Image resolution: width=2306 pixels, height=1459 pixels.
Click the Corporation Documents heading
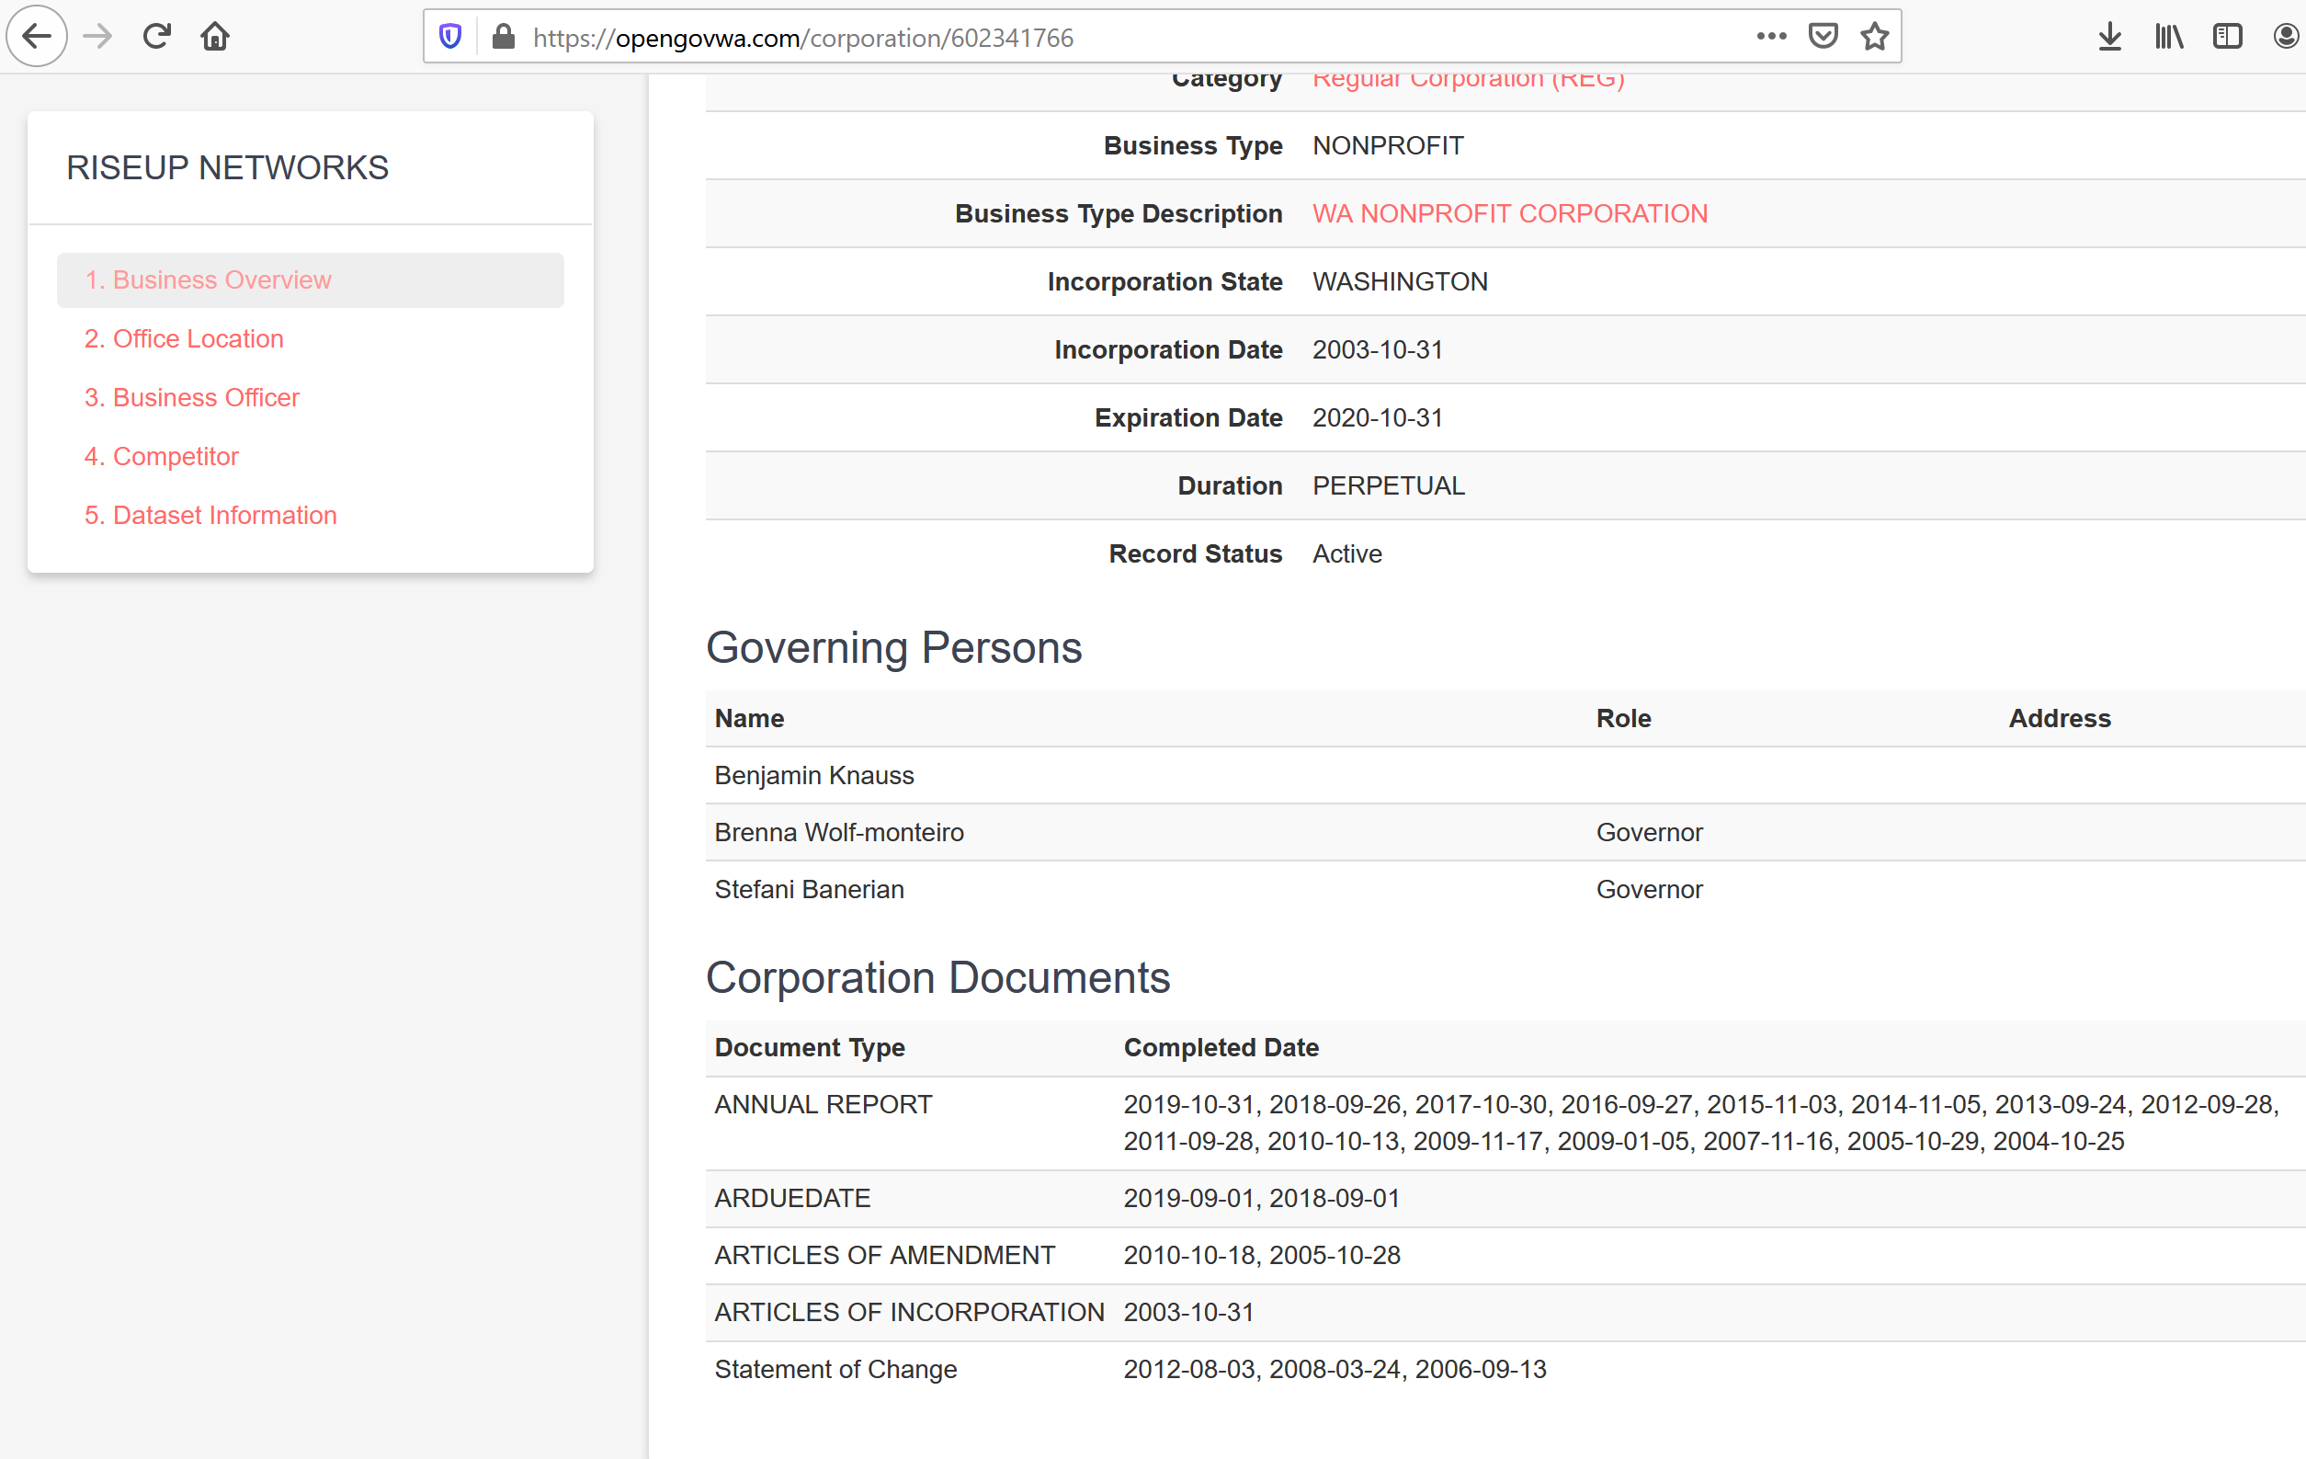(x=937, y=978)
